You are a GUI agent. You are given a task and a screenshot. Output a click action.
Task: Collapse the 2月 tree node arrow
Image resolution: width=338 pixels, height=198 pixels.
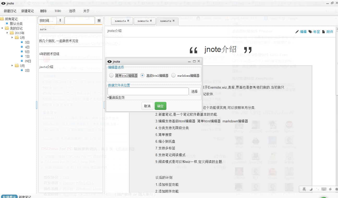12,38
